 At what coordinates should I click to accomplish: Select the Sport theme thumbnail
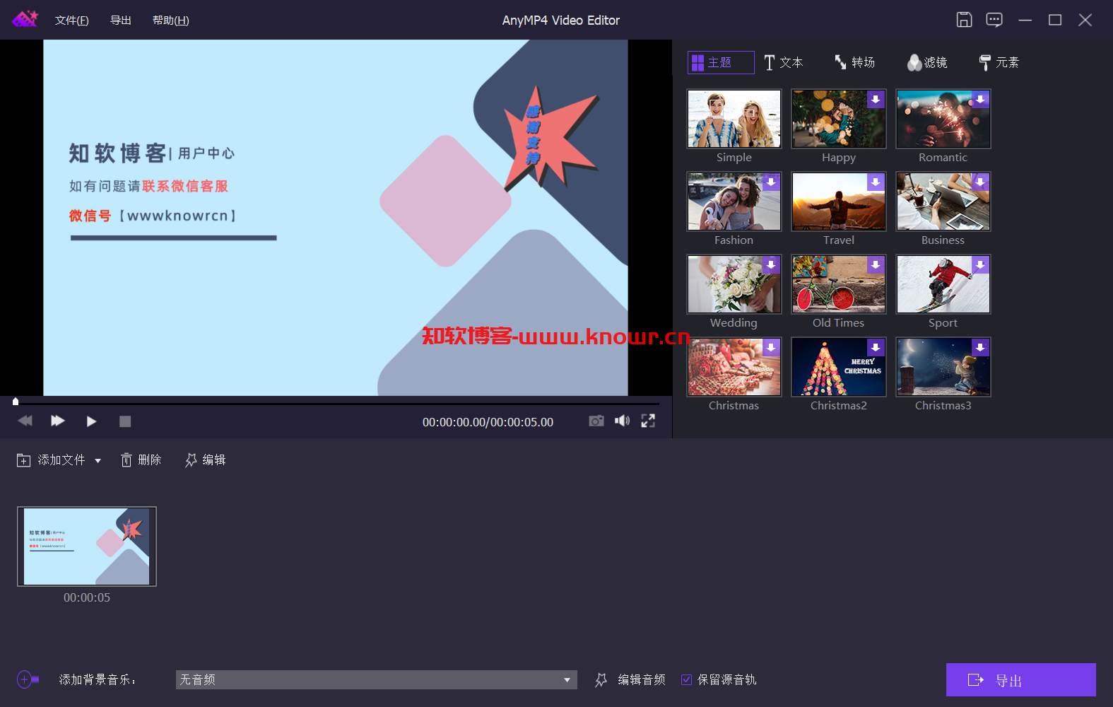(943, 284)
